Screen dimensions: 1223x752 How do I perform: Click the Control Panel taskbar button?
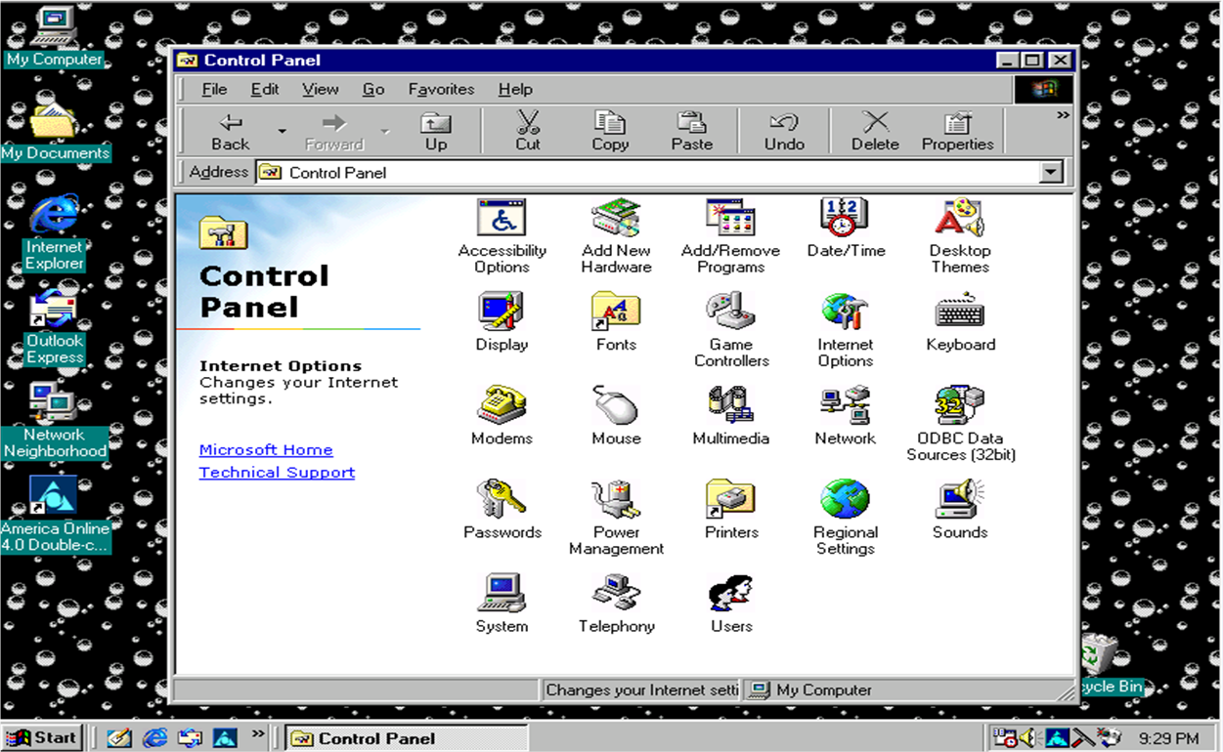coord(406,738)
